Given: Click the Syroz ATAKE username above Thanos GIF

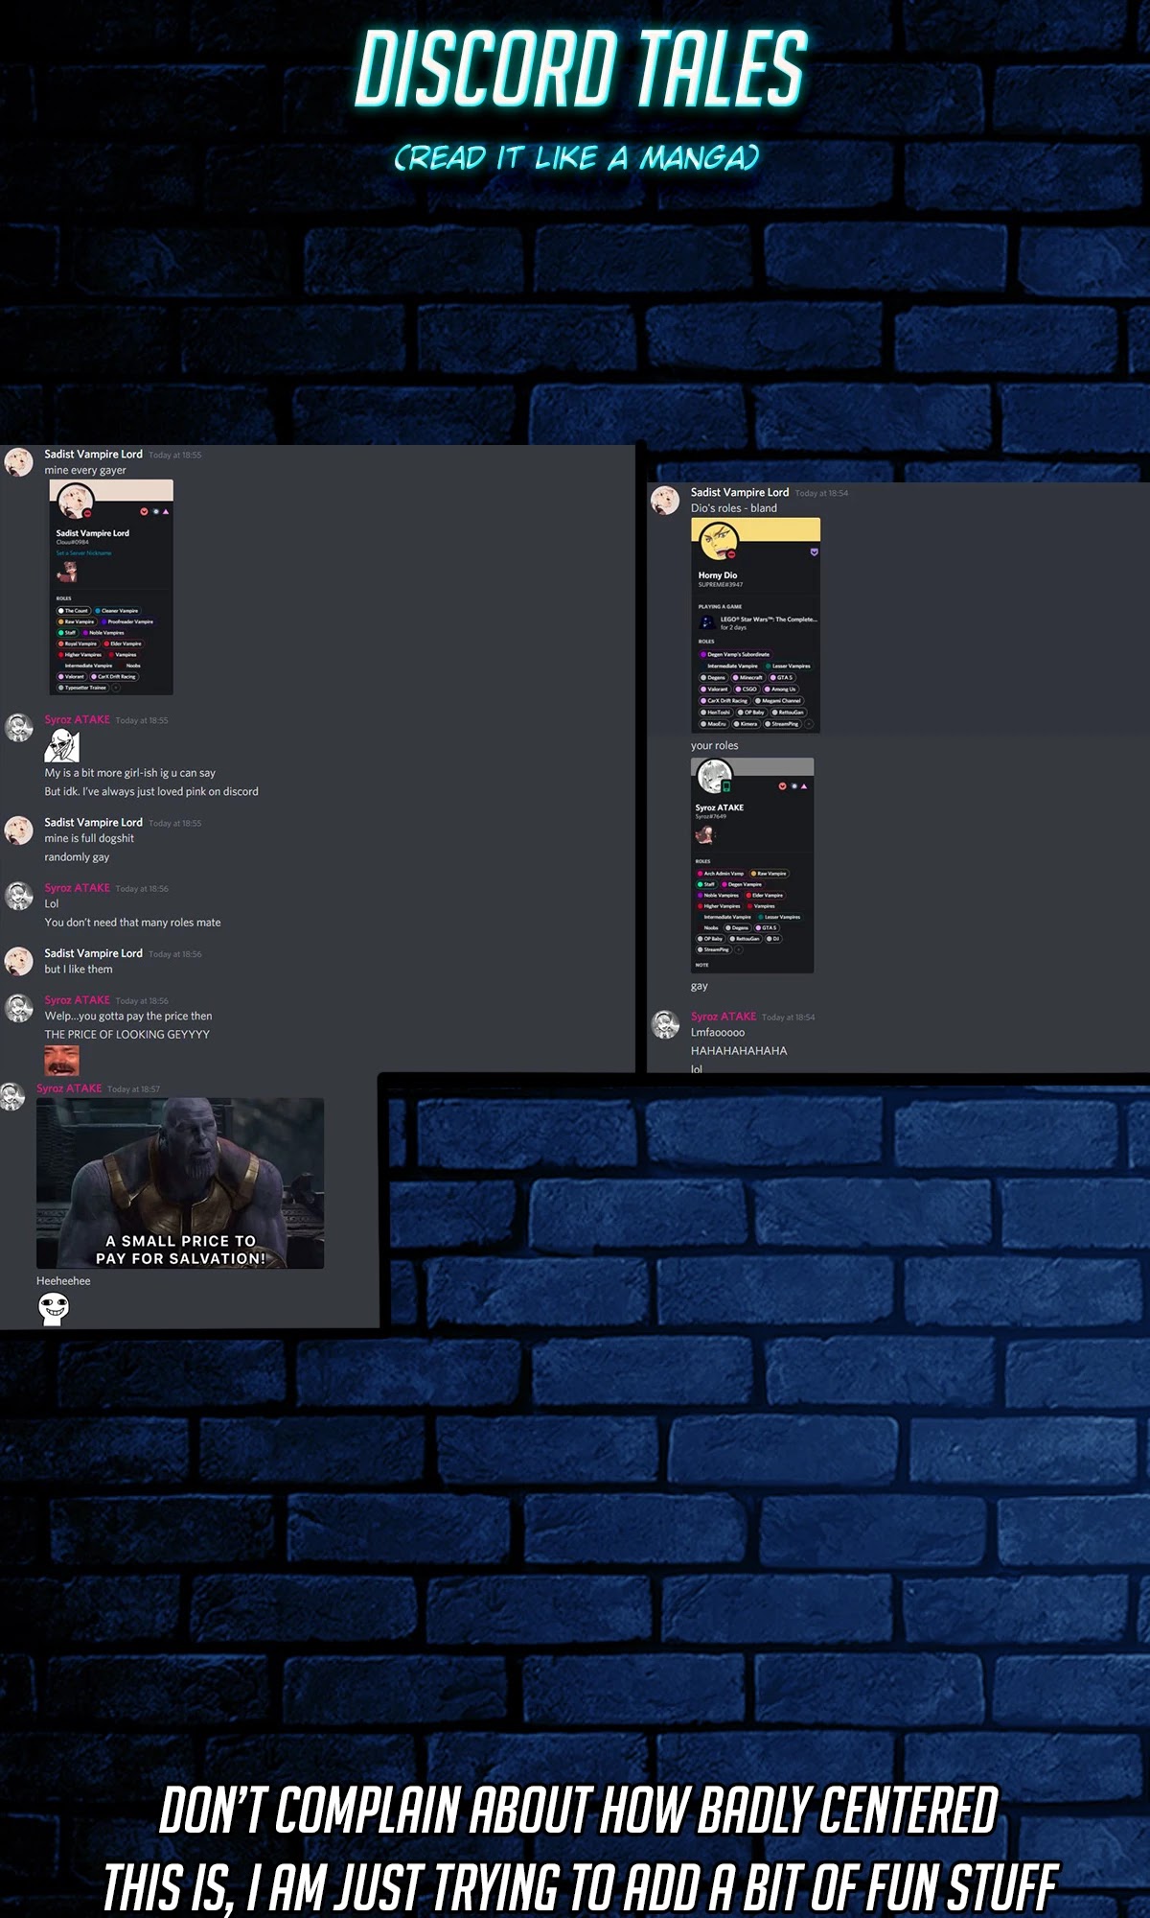Looking at the screenshot, I should [69, 1088].
